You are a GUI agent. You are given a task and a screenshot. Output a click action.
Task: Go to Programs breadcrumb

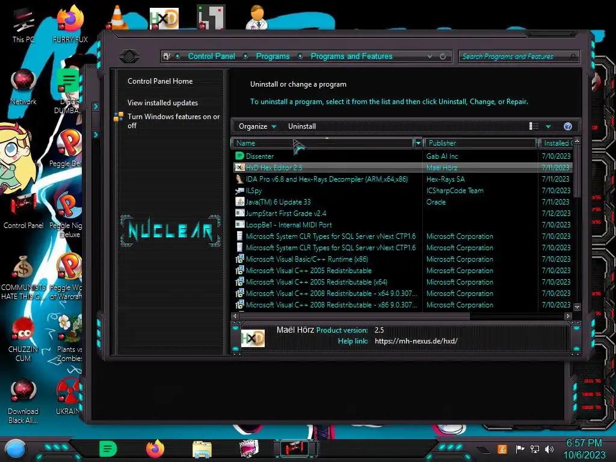click(273, 56)
